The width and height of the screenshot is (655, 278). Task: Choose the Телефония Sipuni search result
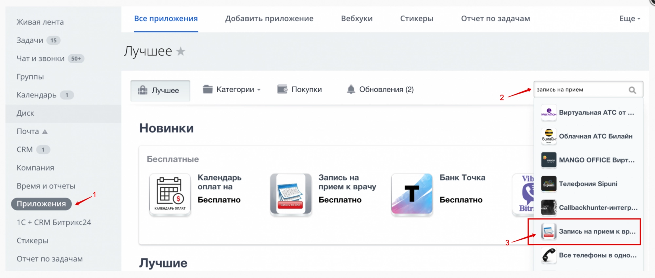click(x=588, y=184)
